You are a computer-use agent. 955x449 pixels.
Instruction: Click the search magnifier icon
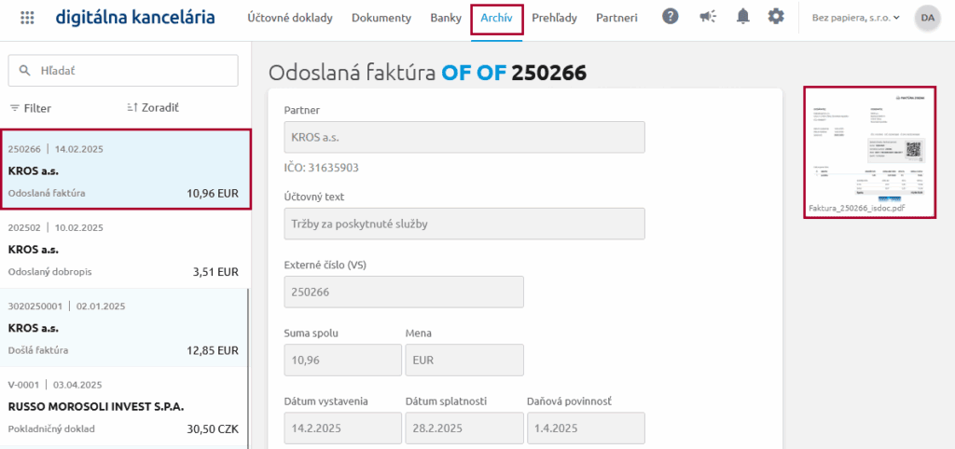pos(24,70)
